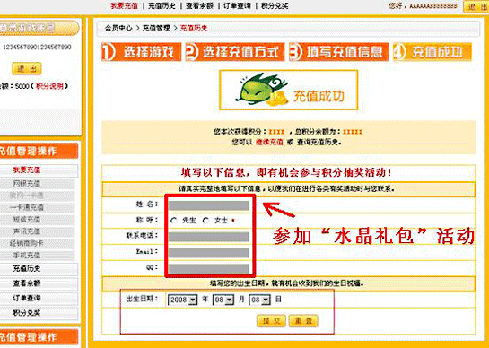Click into the 姓名 name input field
The width and height of the screenshot is (489, 348).
point(209,205)
